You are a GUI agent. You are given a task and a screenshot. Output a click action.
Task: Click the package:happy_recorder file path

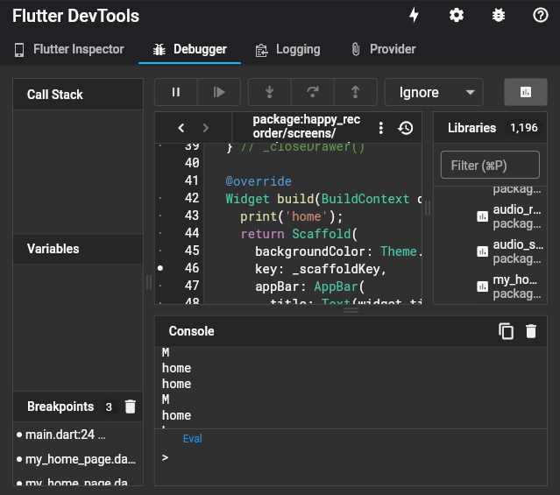point(306,126)
